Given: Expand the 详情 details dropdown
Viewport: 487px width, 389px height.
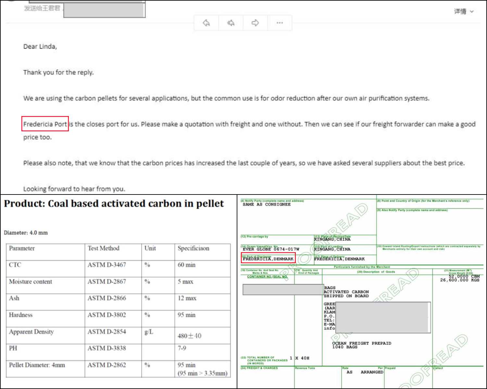Looking at the screenshot, I should pyautogui.click(x=464, y=11).
